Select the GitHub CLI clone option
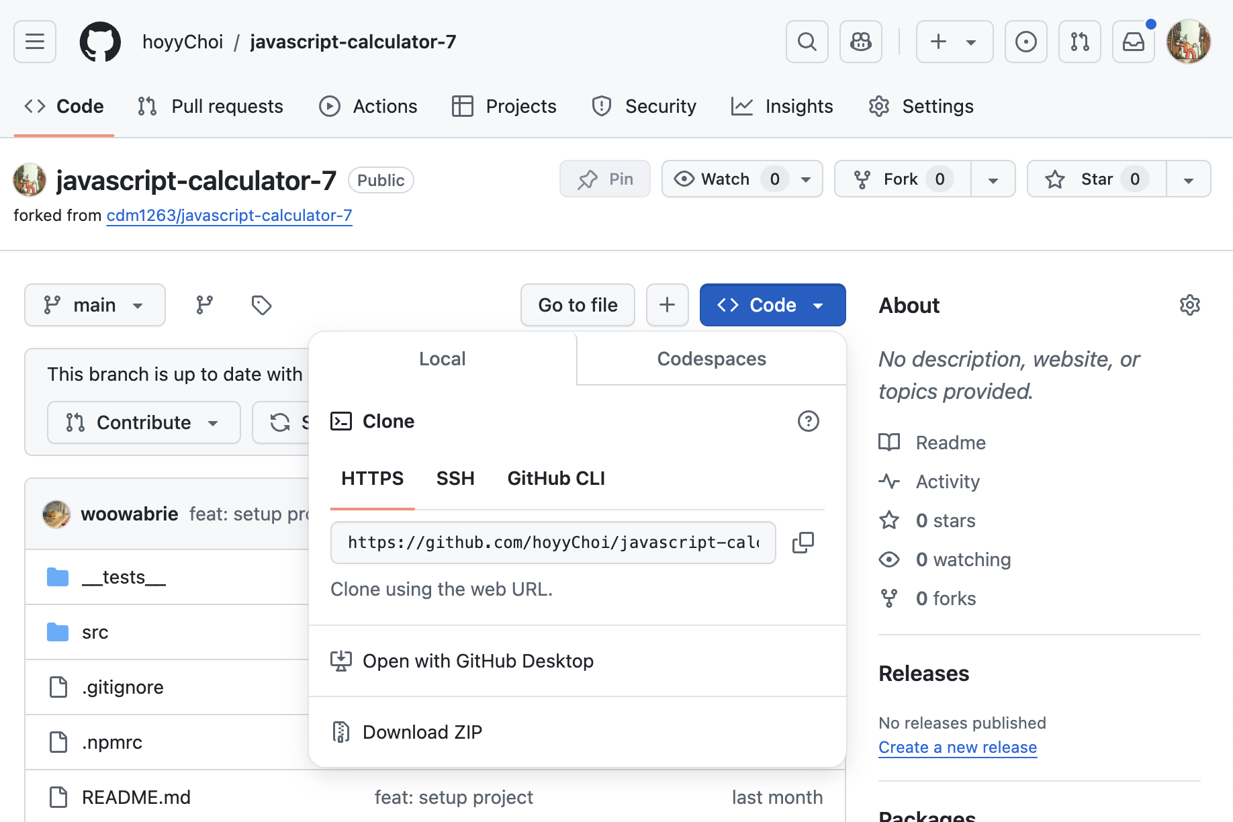The height and width of the screenshot is (822, 1233). coord(556,478)
